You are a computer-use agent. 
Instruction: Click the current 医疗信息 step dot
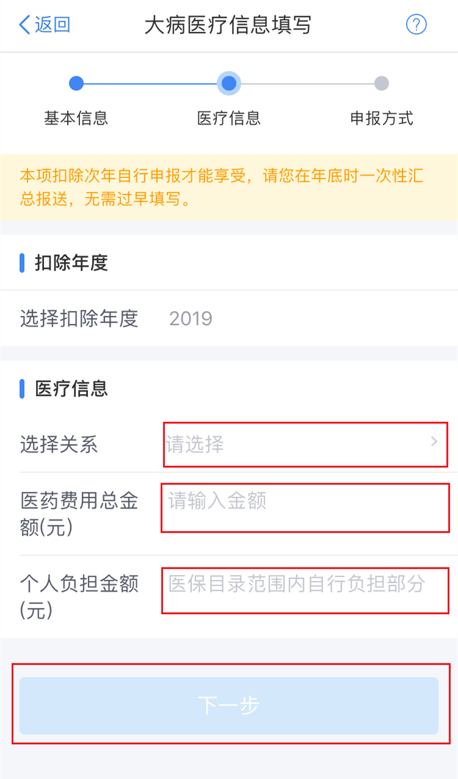click(229, 83)
